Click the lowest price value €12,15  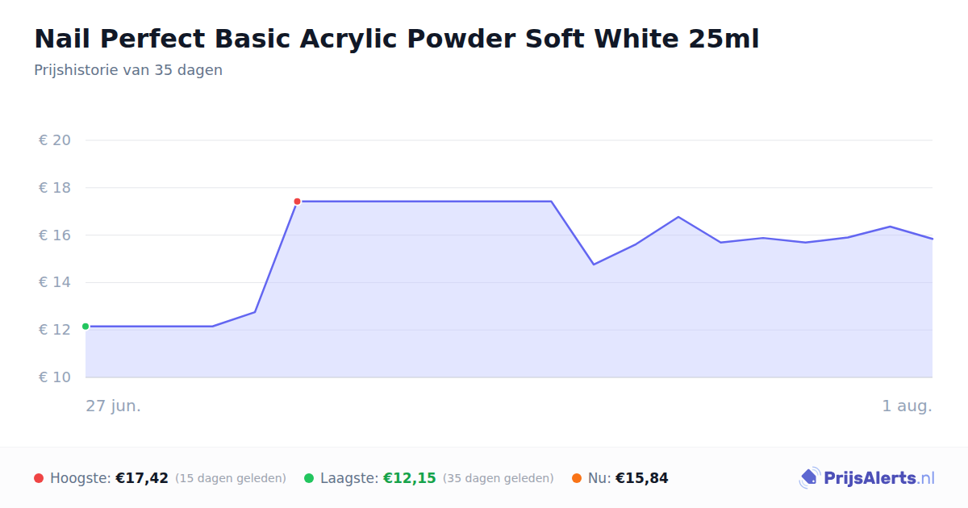(410, 478)
